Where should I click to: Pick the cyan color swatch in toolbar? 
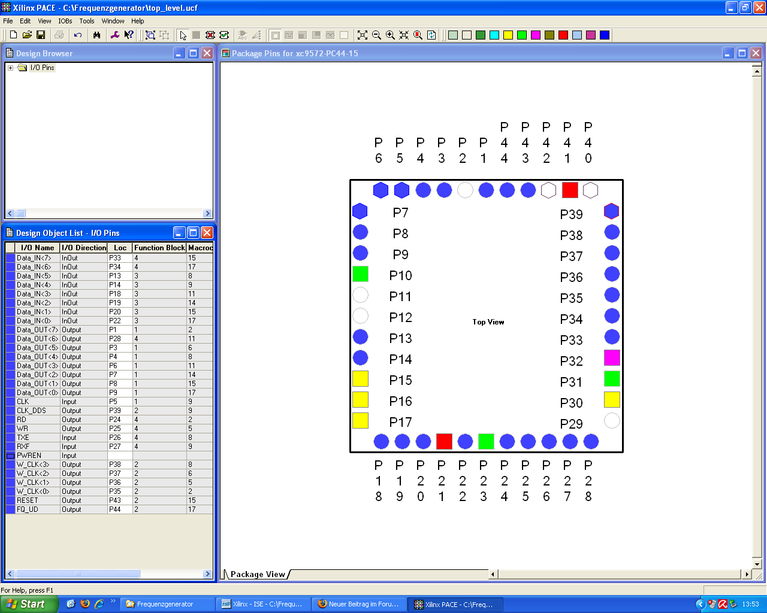click(494, 35)
